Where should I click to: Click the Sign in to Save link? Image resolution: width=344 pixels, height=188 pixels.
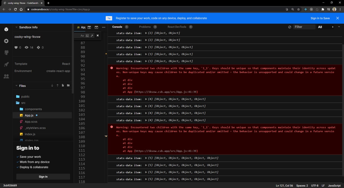[320, 18]
